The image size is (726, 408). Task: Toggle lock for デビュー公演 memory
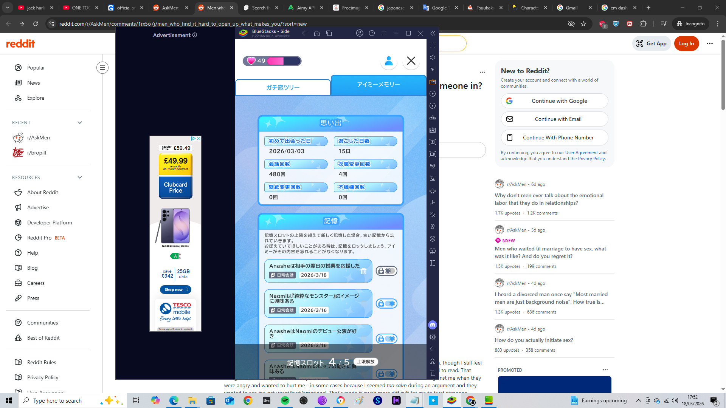(x=386, y=339)
